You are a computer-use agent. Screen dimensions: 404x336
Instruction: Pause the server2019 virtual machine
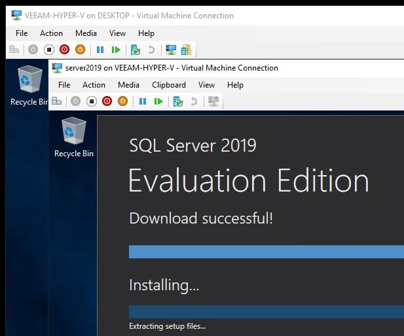click(143, 101)
